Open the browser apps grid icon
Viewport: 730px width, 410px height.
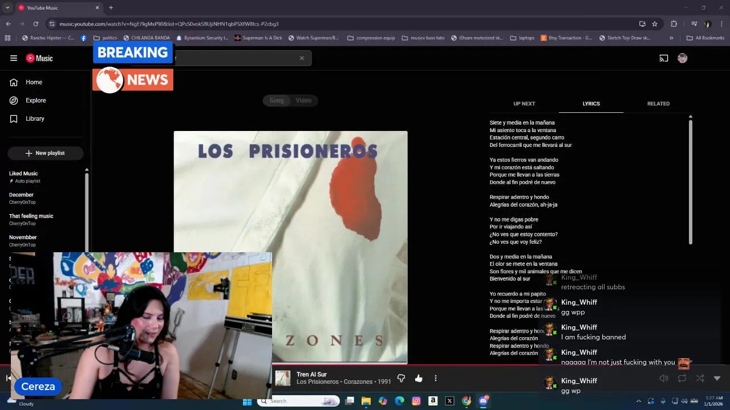[x=7, y=38]
